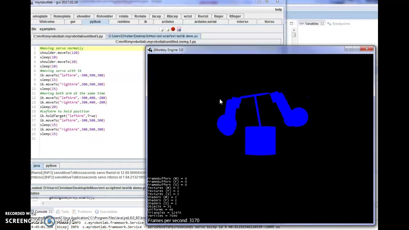Switch to the shoulder tab
Screen dimensions: 409x230
coord(83,16)
